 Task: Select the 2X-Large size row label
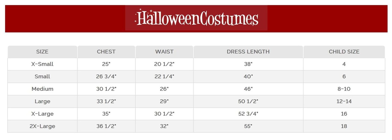click(42, 126)
